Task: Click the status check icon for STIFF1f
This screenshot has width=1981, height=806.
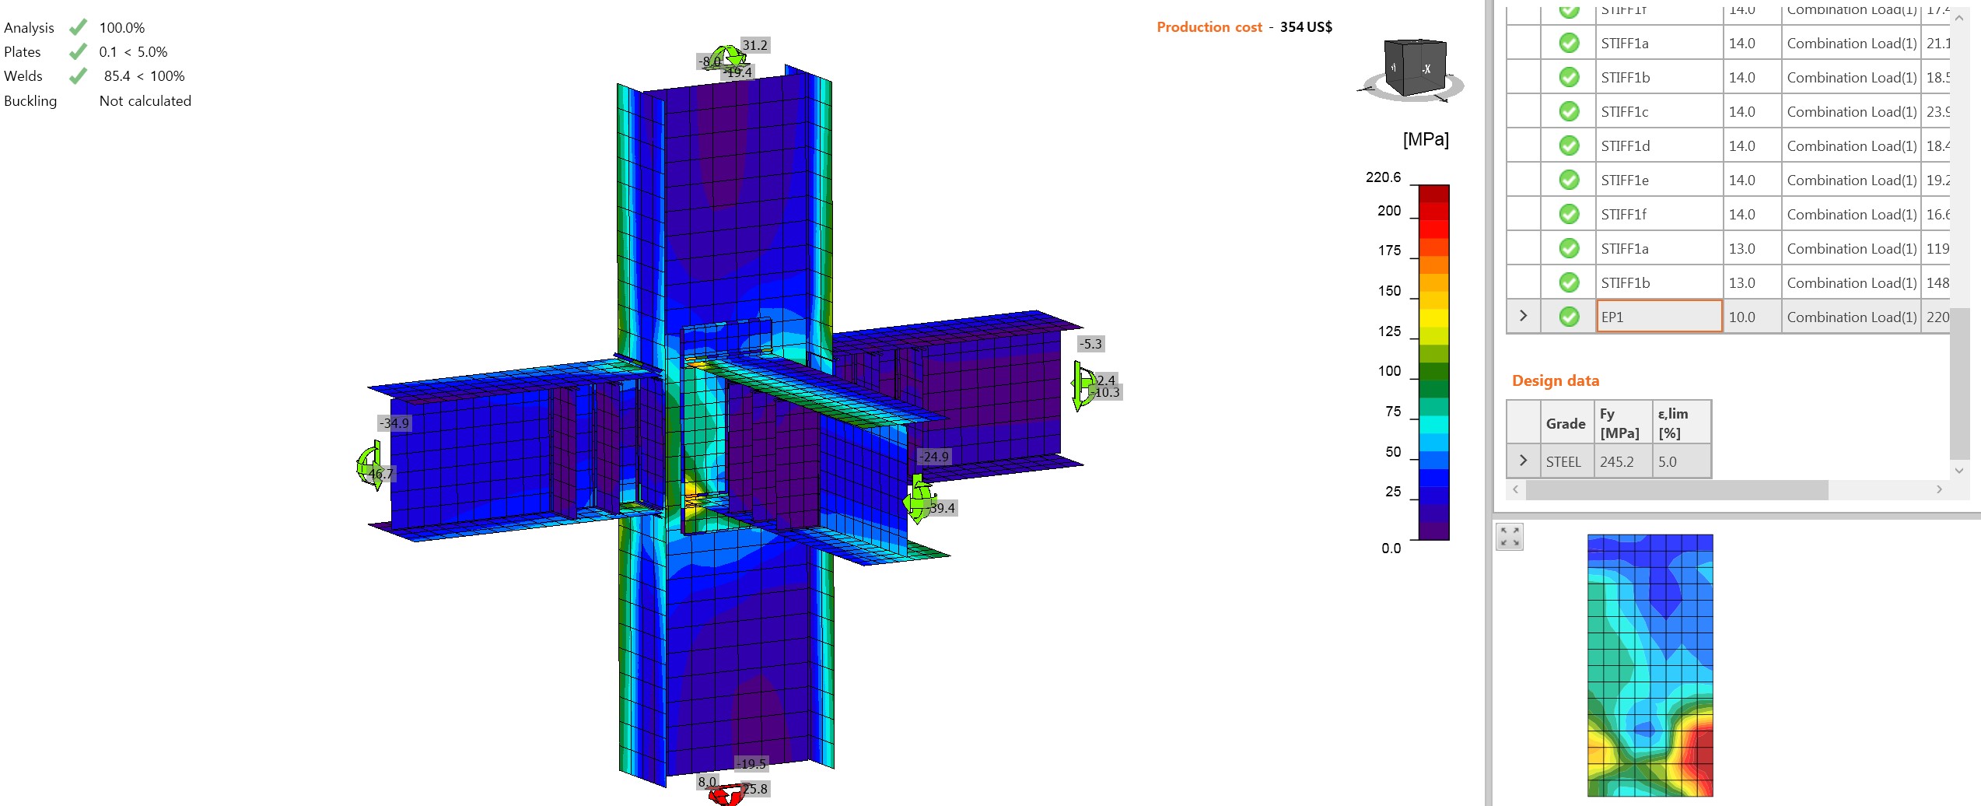Action: (1569, 214)
